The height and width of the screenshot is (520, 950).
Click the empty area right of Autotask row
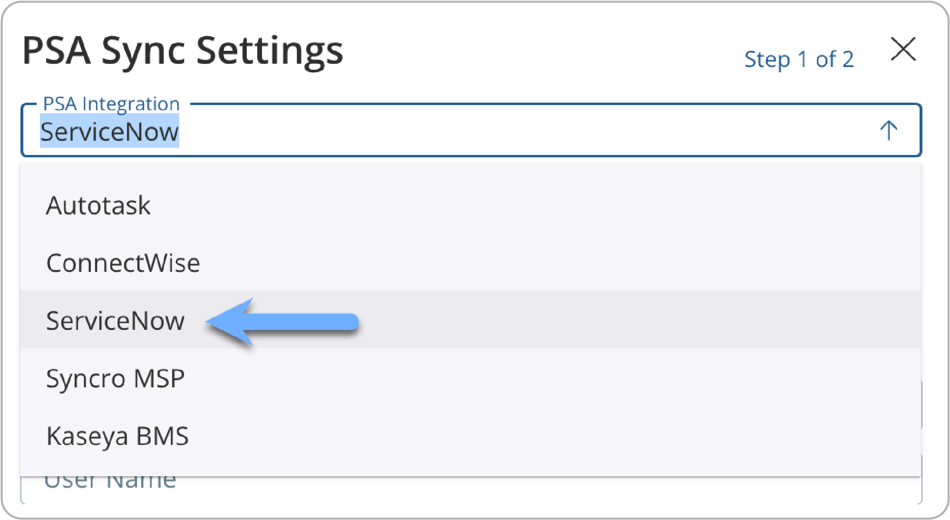[523, 206]
